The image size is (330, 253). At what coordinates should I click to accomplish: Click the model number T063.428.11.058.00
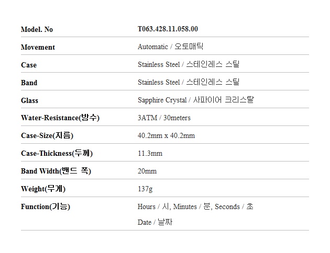(x=168, y=29)
